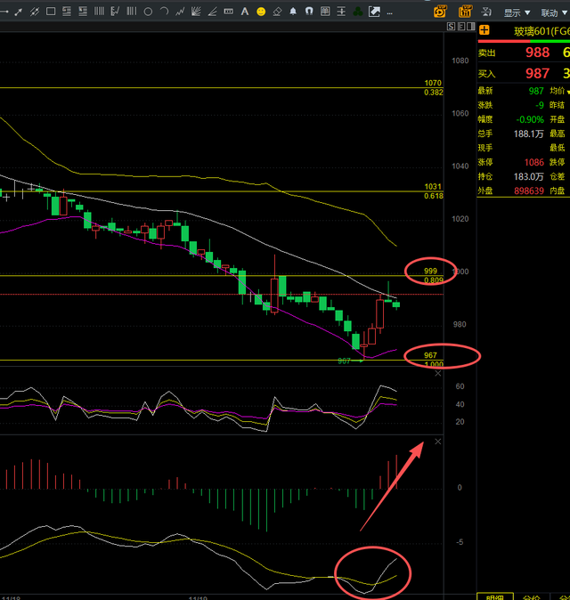The height and width of the screenshot is (600, 570).
Task: Select the rectangle drawing tool
Action: tap(51, 12)
